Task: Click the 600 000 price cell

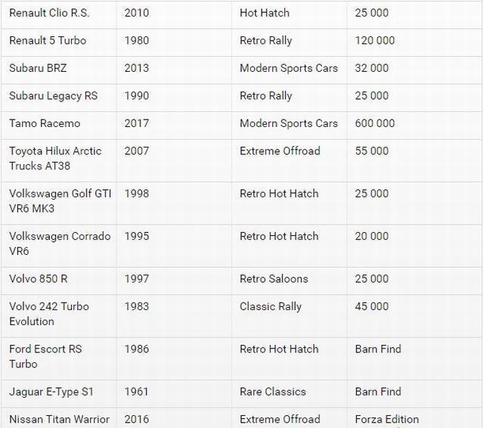Action: pos(374,123)
